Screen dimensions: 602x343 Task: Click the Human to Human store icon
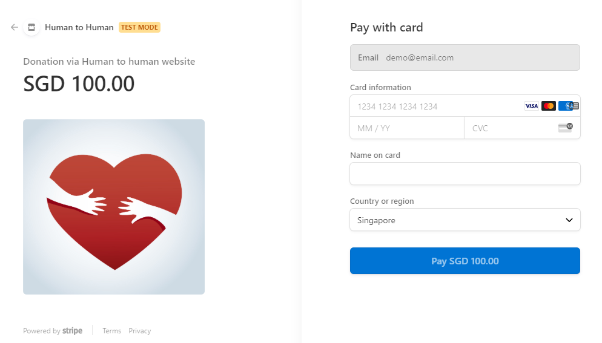pyautogui.click(x=31, y=27)
